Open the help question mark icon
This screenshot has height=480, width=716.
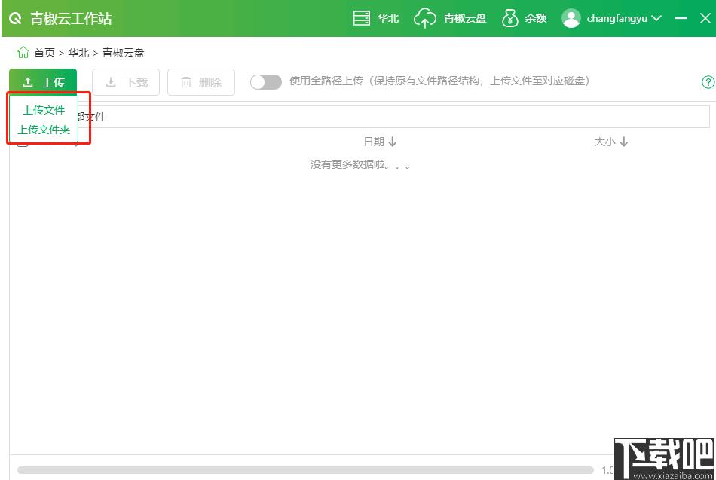708,82
